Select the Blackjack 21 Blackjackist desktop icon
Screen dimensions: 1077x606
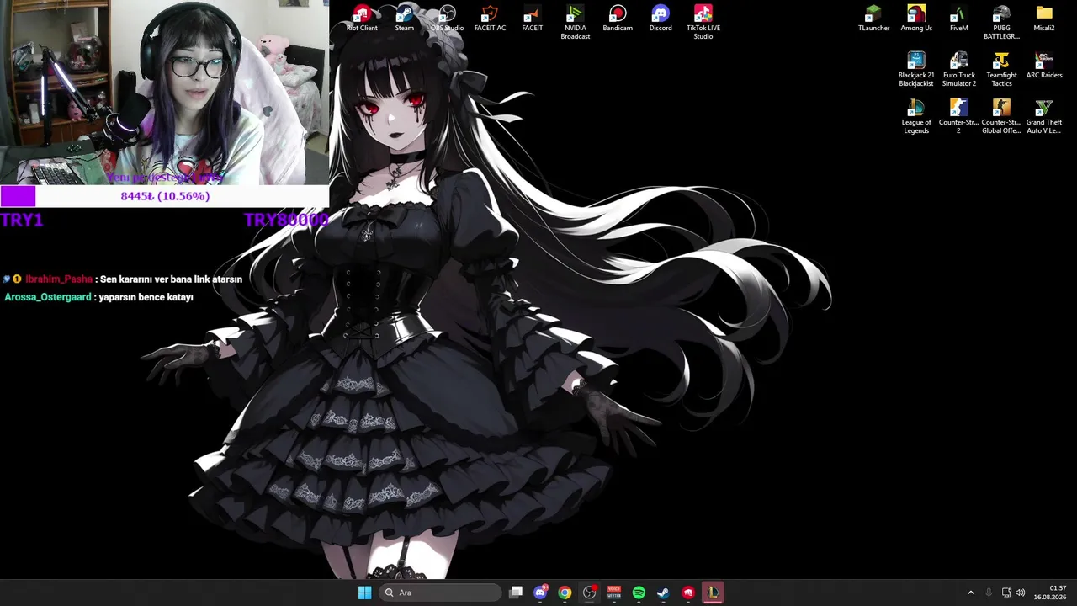pyautogui.click(x=916, y=70)
